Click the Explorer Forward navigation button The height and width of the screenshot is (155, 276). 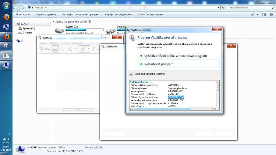point(21,8)
